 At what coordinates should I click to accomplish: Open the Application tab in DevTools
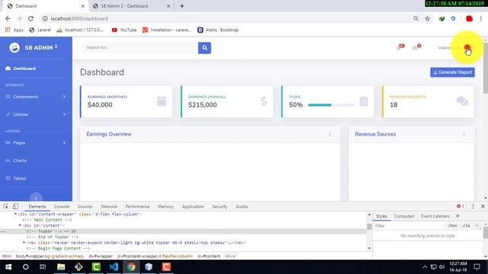(193, 206)
